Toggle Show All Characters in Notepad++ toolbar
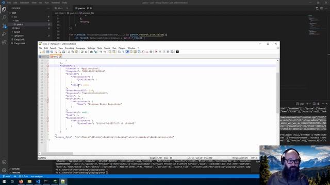The image size is (330, 185). pyautogui.click(x=123, y=52)
